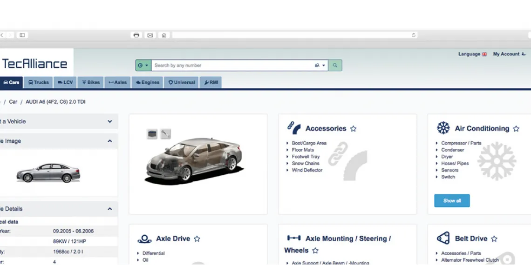Favorite the Axle Drive category star
531x265 pixels.
pos(197,238)
